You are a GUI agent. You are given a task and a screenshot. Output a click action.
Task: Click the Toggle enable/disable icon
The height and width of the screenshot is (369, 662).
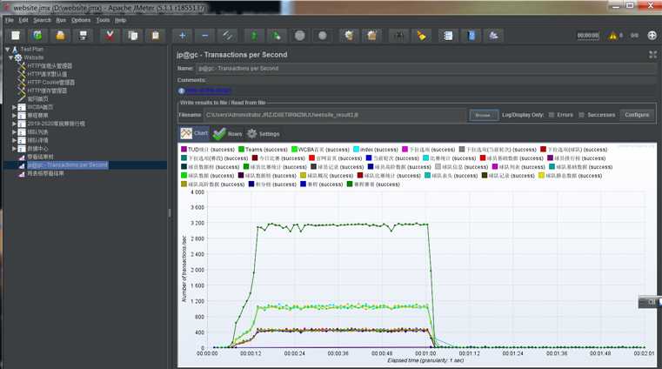tap(228, 36)
